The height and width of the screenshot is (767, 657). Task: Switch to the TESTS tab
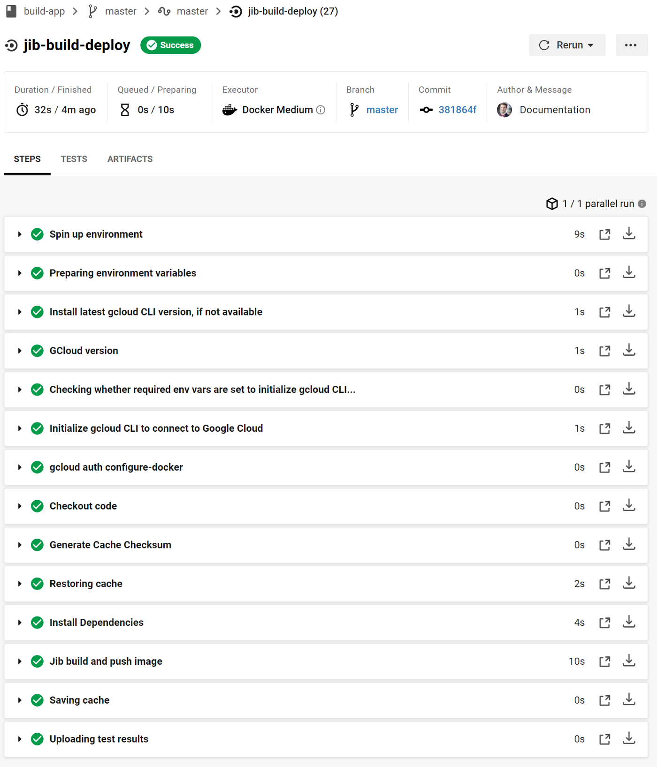pyautogui.click(x=74, y=159)
